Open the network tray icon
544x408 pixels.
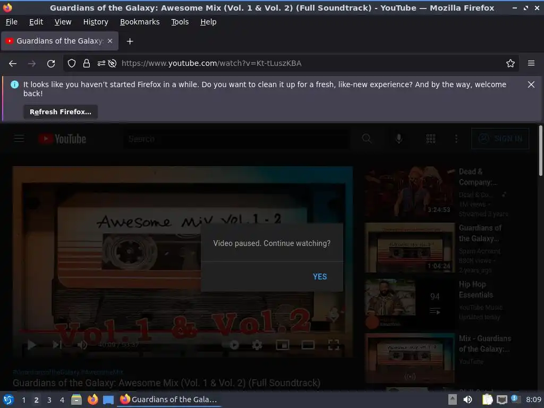click(x=501, y=399)
